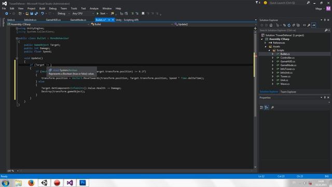Expand Controller.cs node in Solution Explorer
This screenshot has height=187, width=332.
[x=273, y=58]
